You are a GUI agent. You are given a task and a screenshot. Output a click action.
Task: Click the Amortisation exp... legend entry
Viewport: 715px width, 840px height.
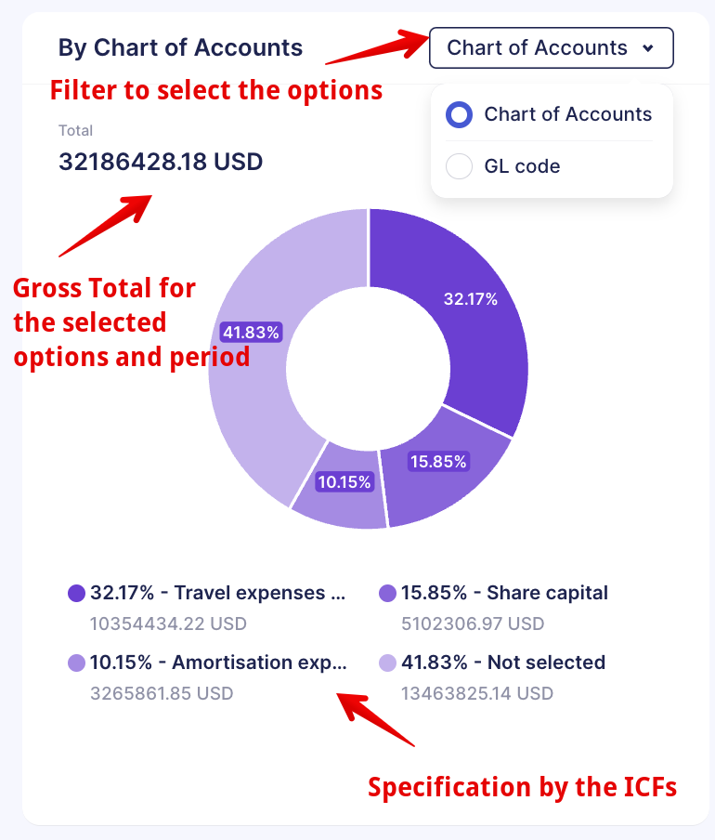(207, 677)
